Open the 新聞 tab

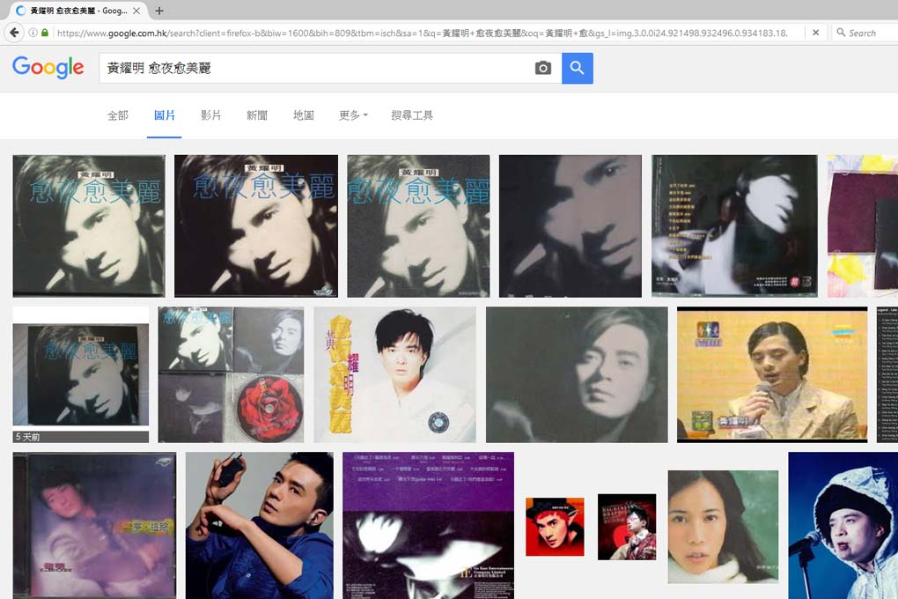click(x=257, y=115)
